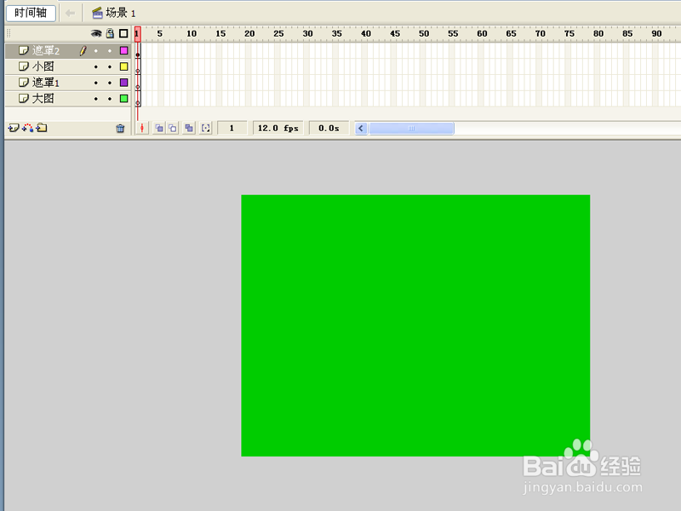
Task: Toggle visibility dot of 遮罩1 layer
Action: click(x=96, y=83)
